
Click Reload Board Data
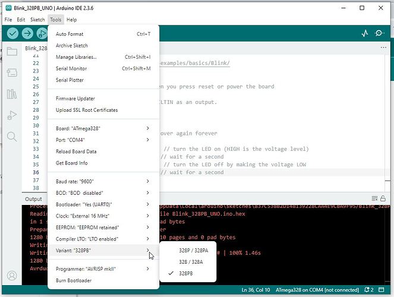tap(103, 151)
